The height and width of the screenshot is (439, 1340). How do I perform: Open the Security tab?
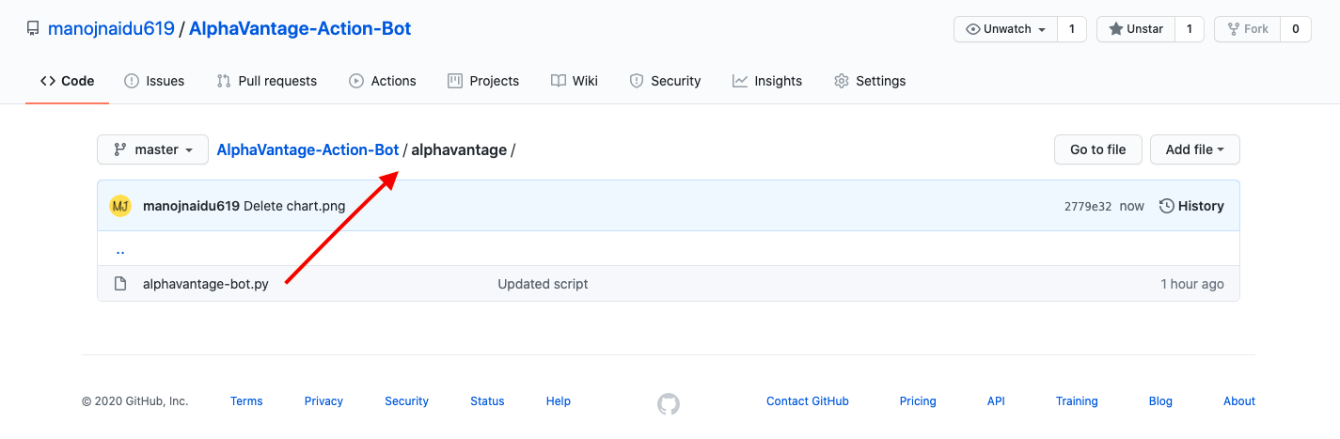(665, 81)
